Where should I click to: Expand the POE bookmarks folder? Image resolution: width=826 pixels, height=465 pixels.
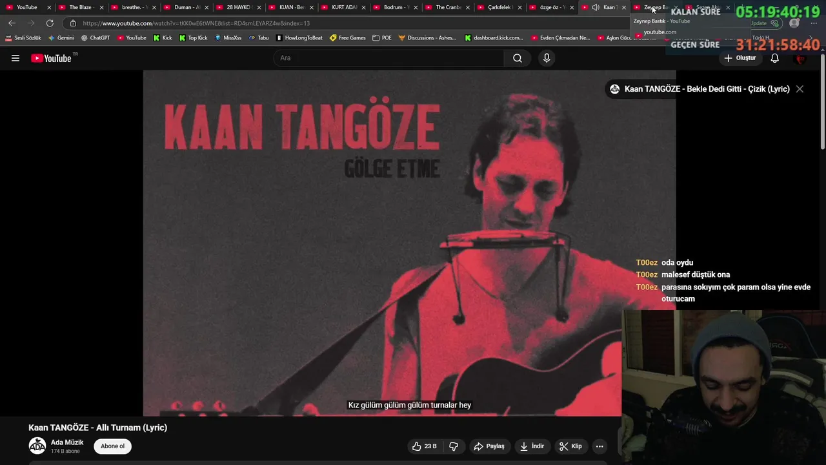(382, 37)
